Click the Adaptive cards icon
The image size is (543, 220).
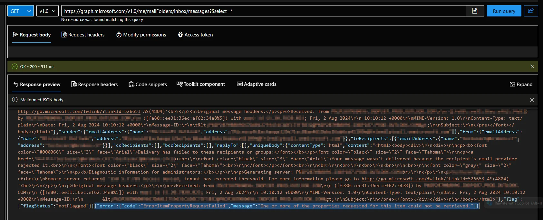[240, 84]
